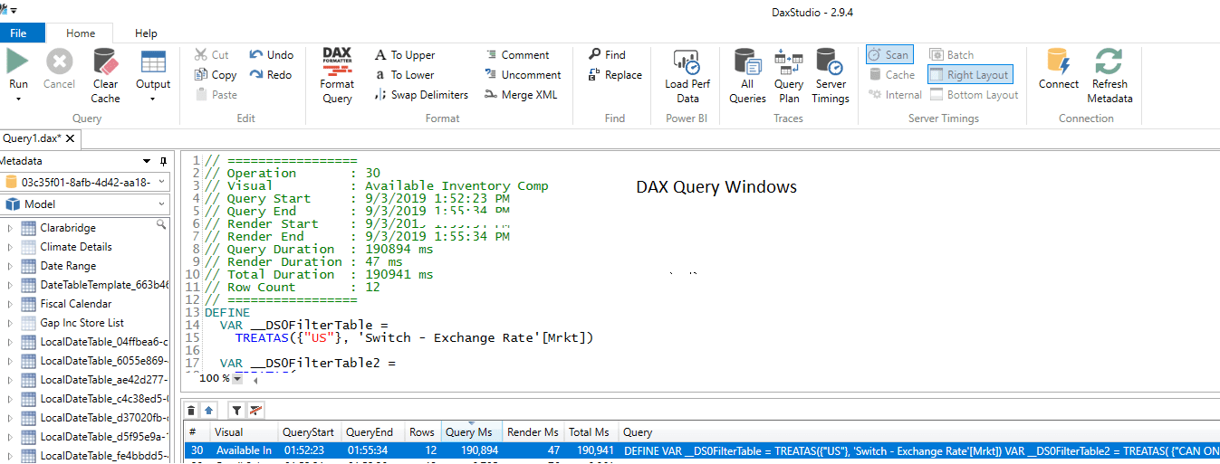Toggle the Scan server timing option

(889, 55)
